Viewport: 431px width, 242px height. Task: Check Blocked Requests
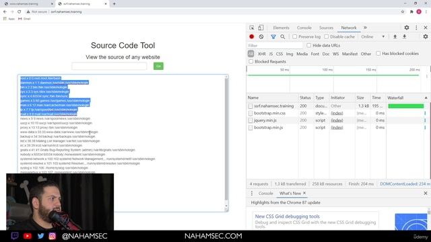[x=251, y=61]
